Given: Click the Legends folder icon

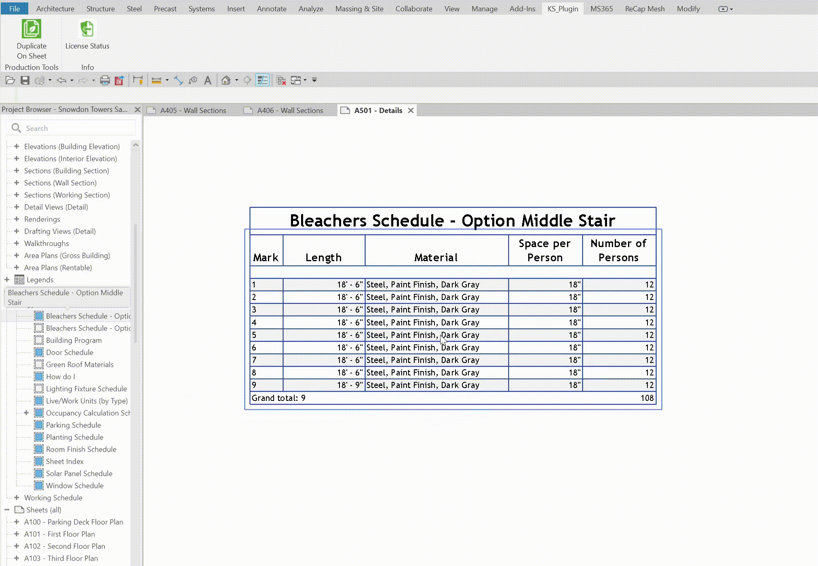Looking at the screenshot, I should pyautogui.click(x=19, y=280).
